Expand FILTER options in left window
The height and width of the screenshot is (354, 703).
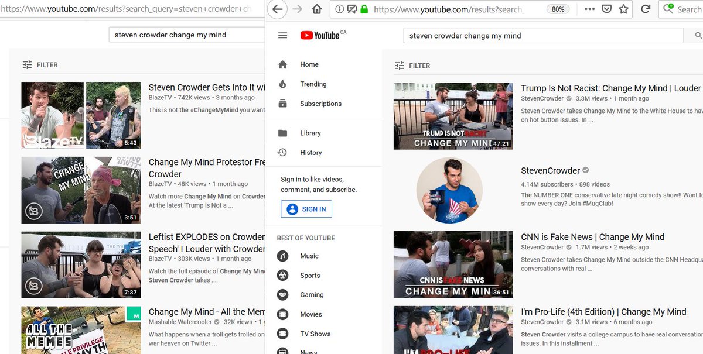coord(40,65)
